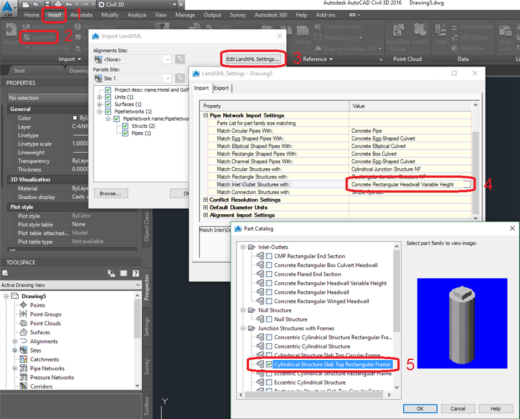Open the Active Drawing View dropdown
520x419 pixels.
(138, 285)
